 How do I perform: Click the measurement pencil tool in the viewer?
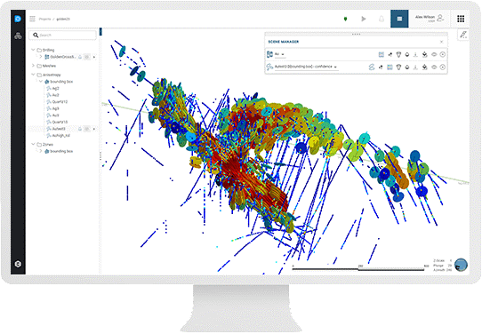[x=463, y=35]
